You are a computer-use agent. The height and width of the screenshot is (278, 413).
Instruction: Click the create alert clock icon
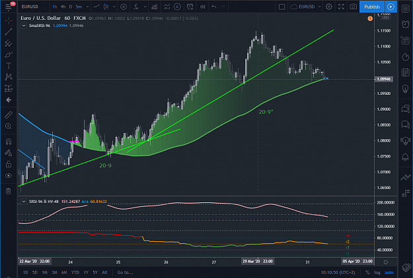[190, 7]
